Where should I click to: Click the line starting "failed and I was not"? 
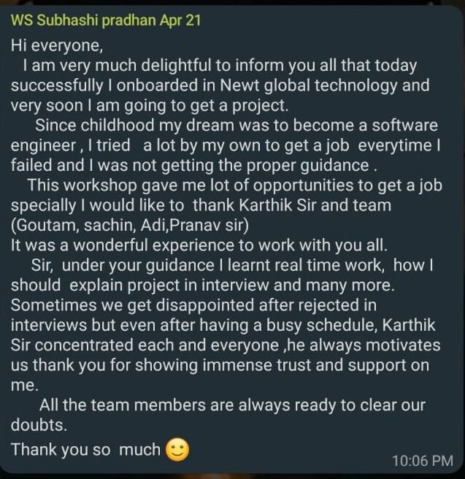point(193,165)
